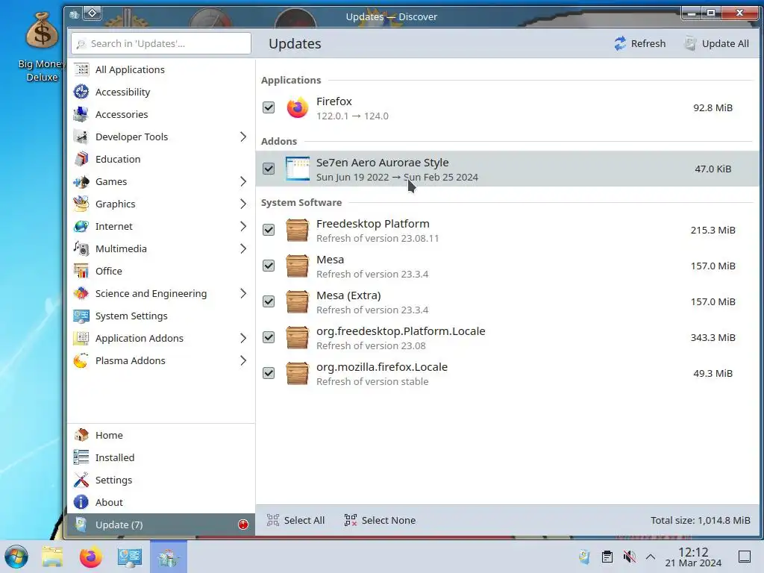Click the muted volume tray icon

pyautogui.click(x=630, y=557)
